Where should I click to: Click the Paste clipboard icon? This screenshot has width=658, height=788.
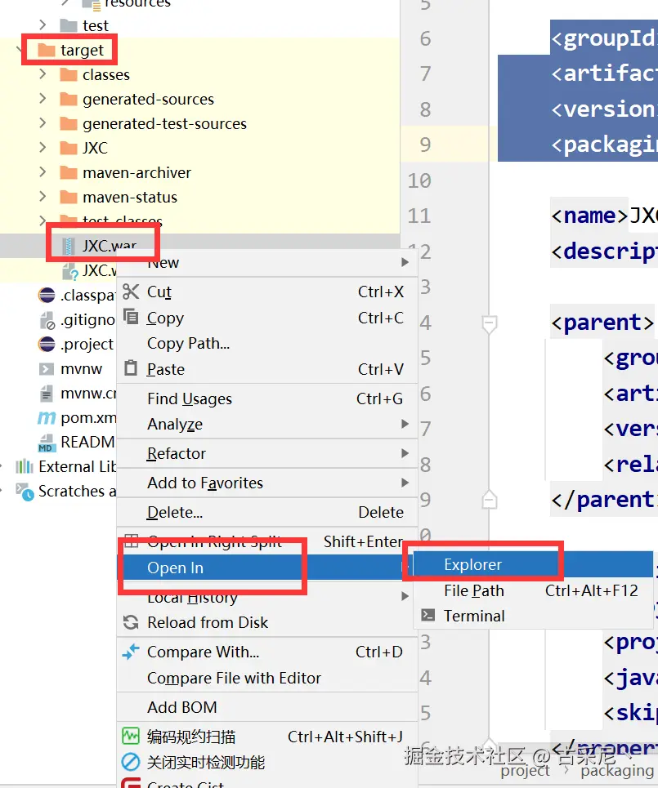131,368
